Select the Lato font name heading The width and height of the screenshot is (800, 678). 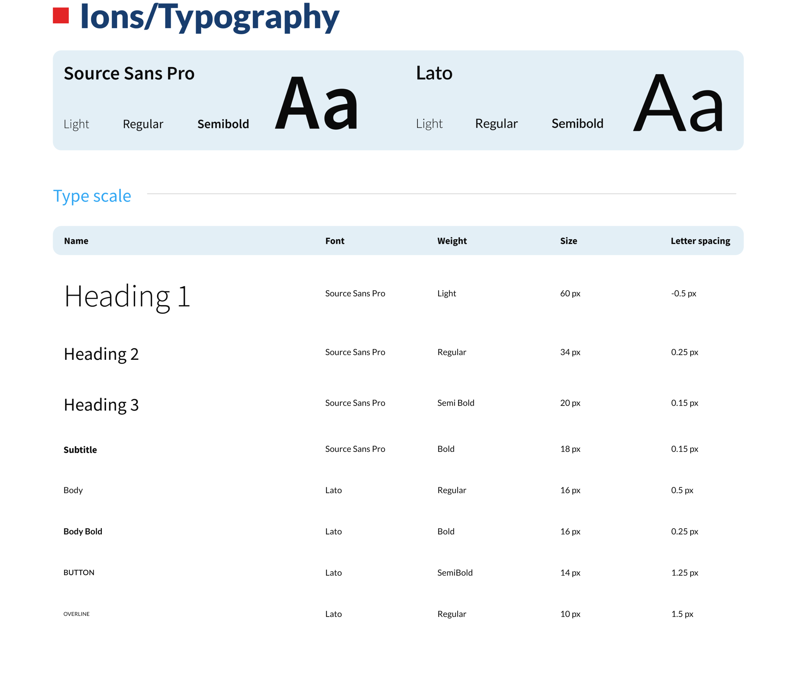pos(434,73)
